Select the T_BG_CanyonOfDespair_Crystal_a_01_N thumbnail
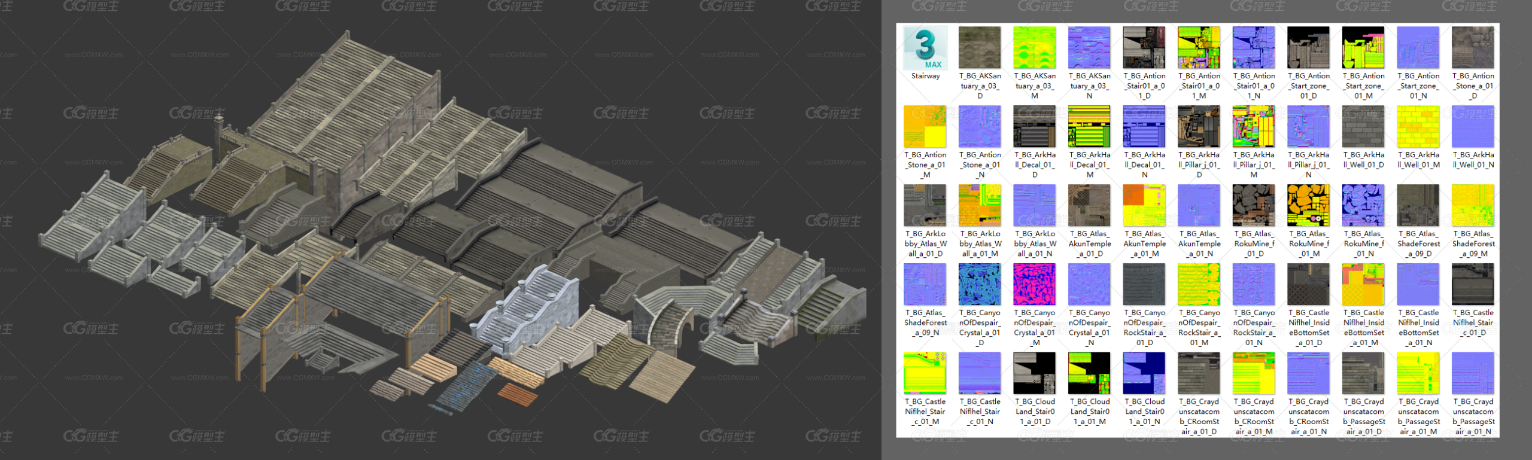The image size is (1532, 460). click(x=1089, y=285)
